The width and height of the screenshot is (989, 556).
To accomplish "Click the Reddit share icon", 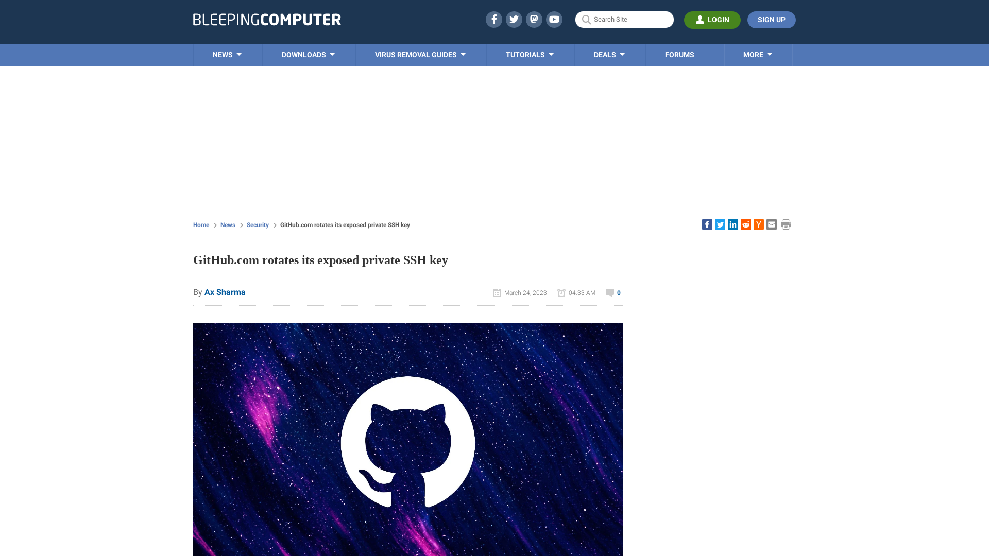I will click(x=745, y=224).
